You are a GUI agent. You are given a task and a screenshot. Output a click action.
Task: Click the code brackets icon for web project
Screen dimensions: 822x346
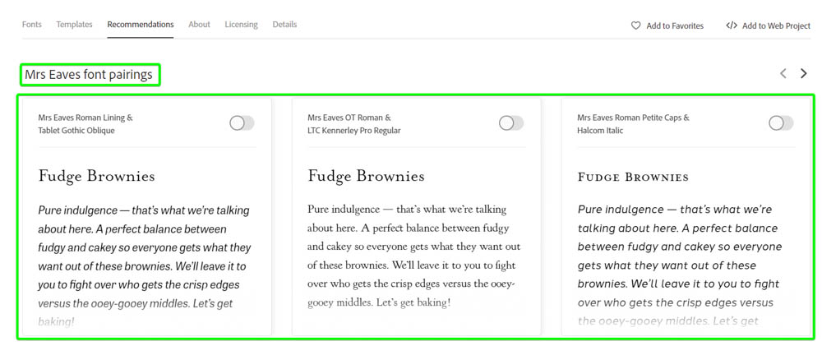click(731, 25)
